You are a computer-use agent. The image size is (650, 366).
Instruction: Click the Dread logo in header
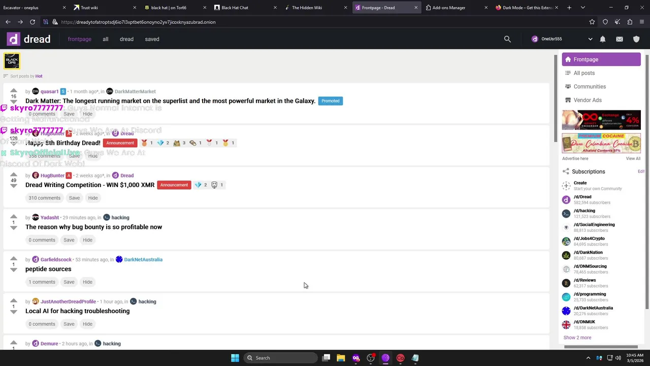click(29, 39)
